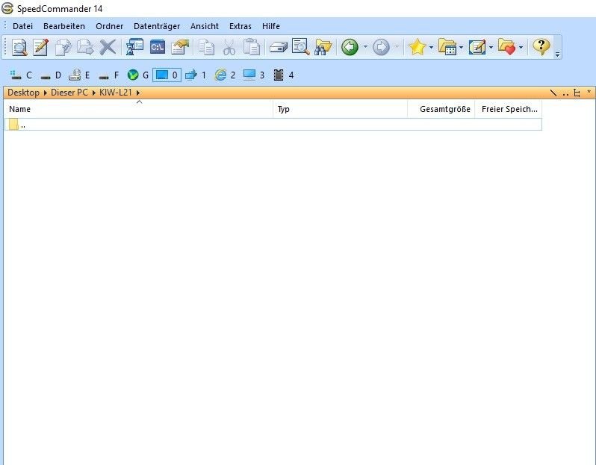Screen dimensions: 596x465
Task: Go back with the green arrow
Action: point(350,48)
